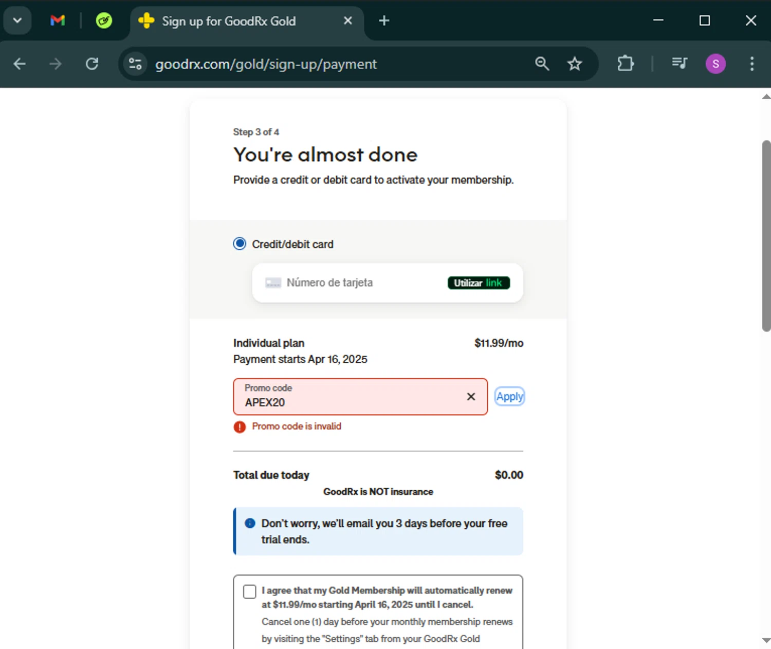Expand the tab search dropdown
This screenshot has height=649, width=771.
coord(17,21)
